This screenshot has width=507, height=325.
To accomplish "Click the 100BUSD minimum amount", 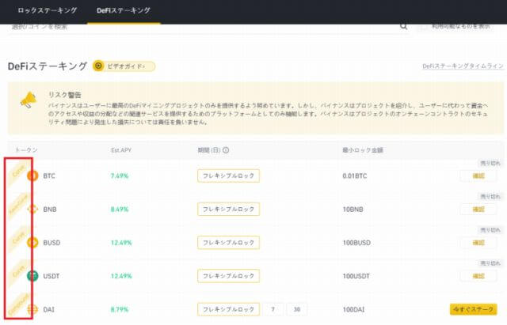I will click(x=356, y=243).
